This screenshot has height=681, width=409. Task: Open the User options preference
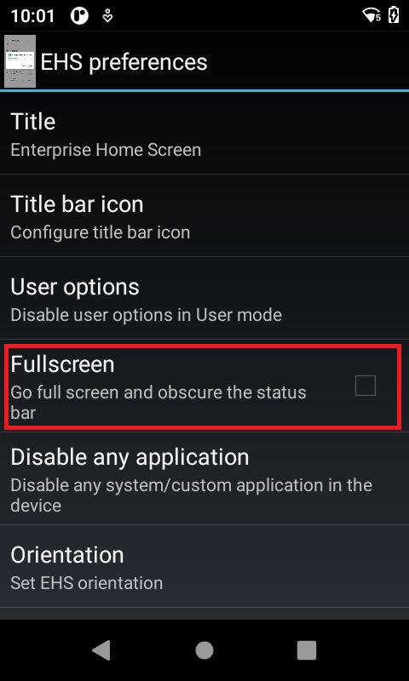[x=204, y=299]
